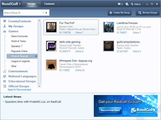This screenshot has height=120, width=161.
Task: Open the For The PvP group thumbnail
Action: [51, 27]
